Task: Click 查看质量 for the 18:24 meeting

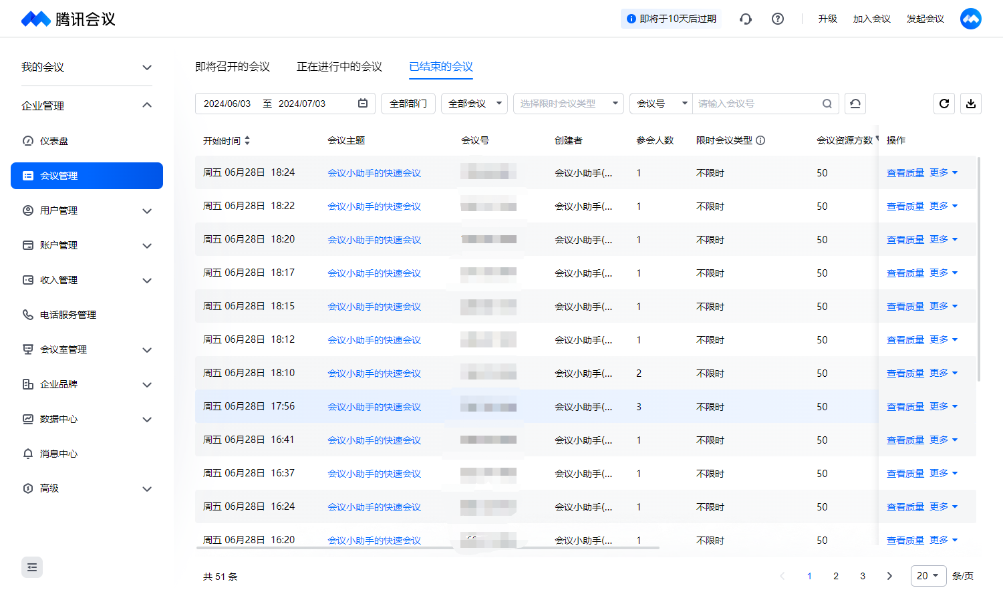Action: (x=905, y=173)
